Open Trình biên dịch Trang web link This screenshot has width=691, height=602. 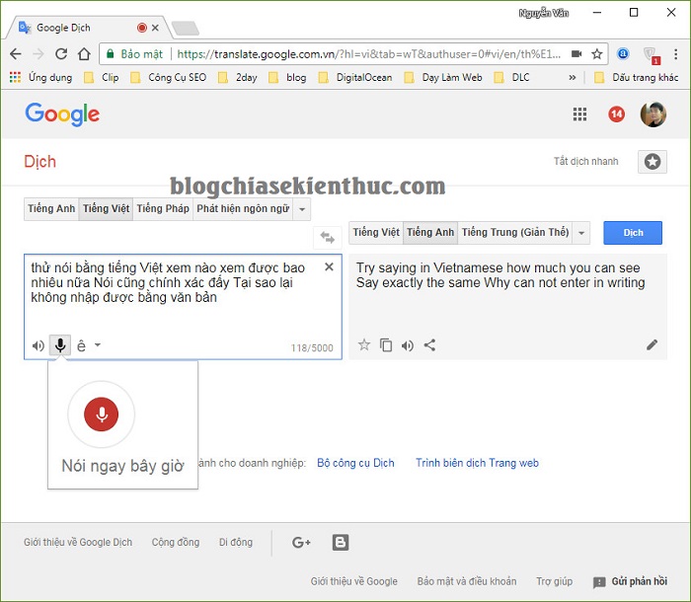pos(477,463)
